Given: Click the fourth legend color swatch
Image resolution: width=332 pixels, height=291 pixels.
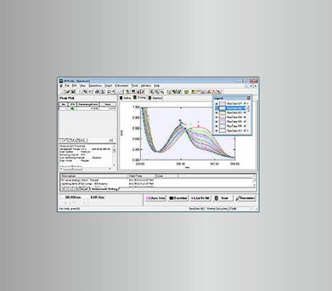Looking at the screenshot, I should pyautogui.click(x=222, y=117).
